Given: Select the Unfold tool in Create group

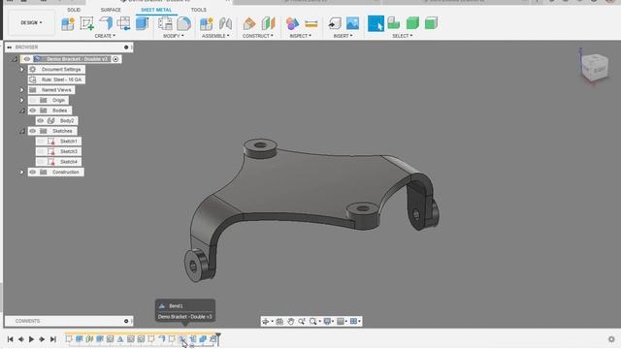Looking at the screenshot, I should 123,23.
